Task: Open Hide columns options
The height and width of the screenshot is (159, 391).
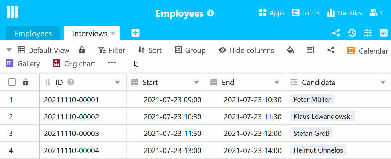Action: pyautogui.click(x=246, y=50)
